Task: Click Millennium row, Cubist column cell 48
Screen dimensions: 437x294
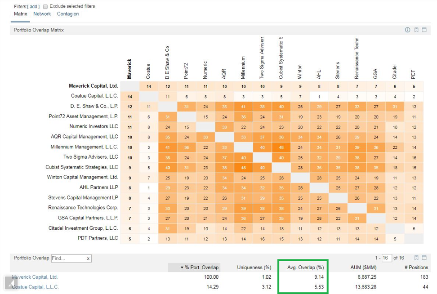Action: point(281,147)
